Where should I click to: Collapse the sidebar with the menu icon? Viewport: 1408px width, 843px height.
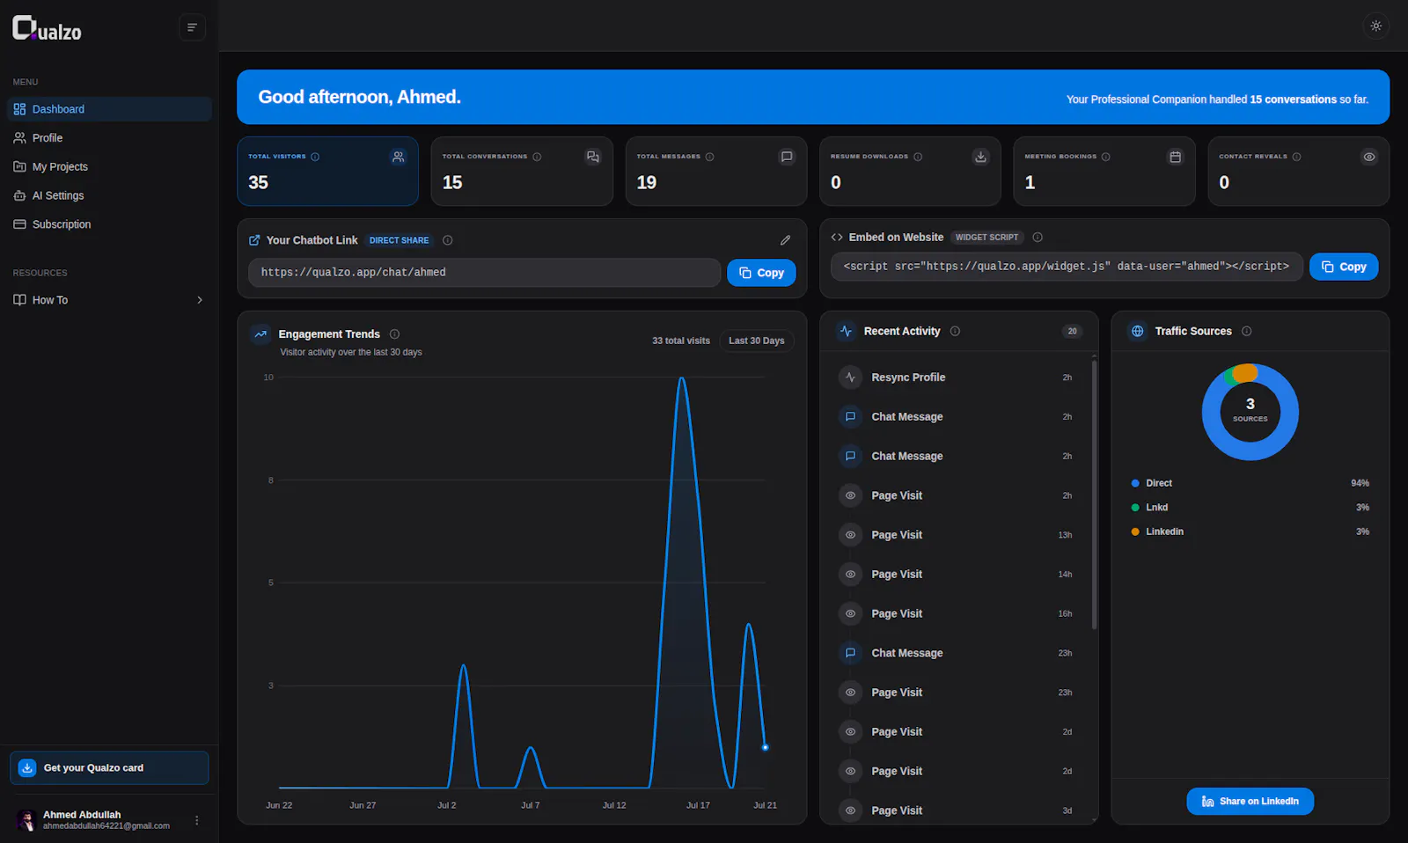(x=192, y=27)
